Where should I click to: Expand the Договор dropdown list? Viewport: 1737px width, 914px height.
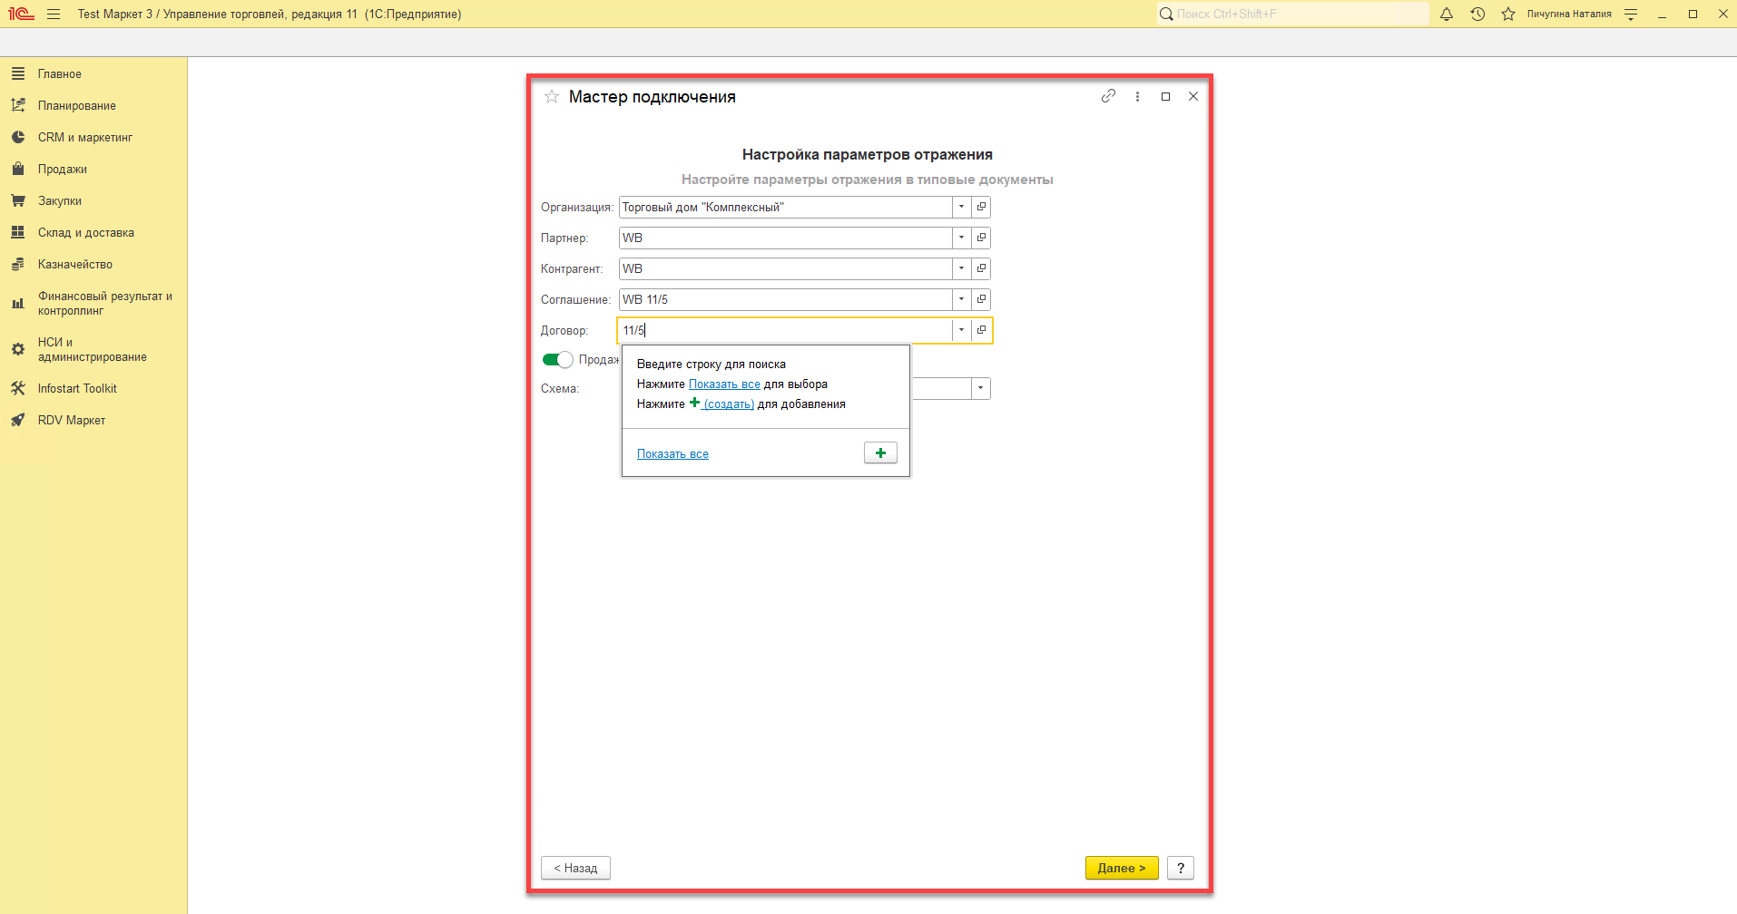(x=961, y=330)
